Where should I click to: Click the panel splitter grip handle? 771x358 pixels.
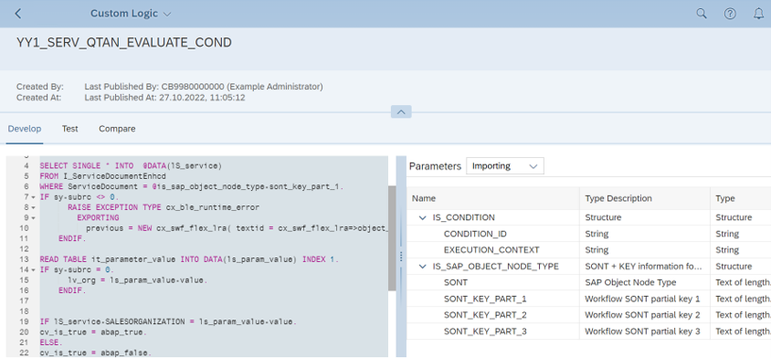tap(401, 257)
